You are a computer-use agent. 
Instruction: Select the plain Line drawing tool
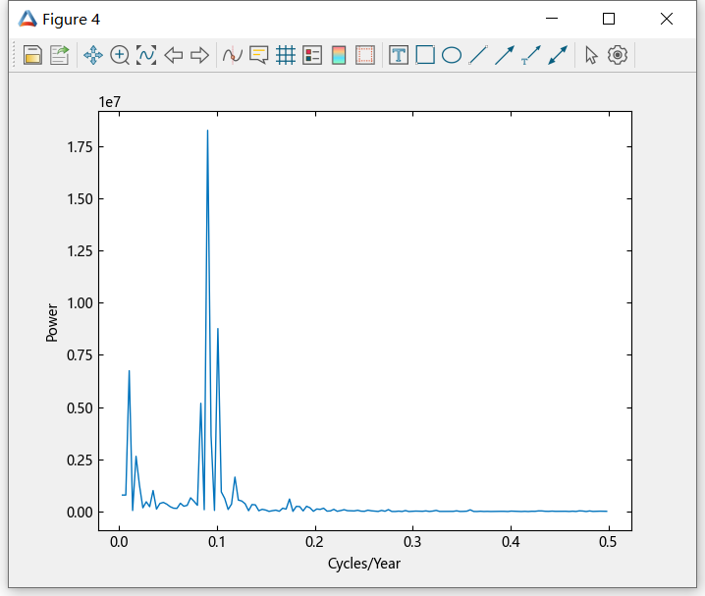pos(478,55)
